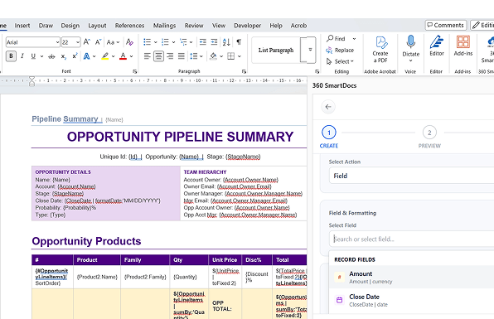Click the Search or select field input
Image resolution: width=494 pixels, height=319 pixels.
point(411,239)
